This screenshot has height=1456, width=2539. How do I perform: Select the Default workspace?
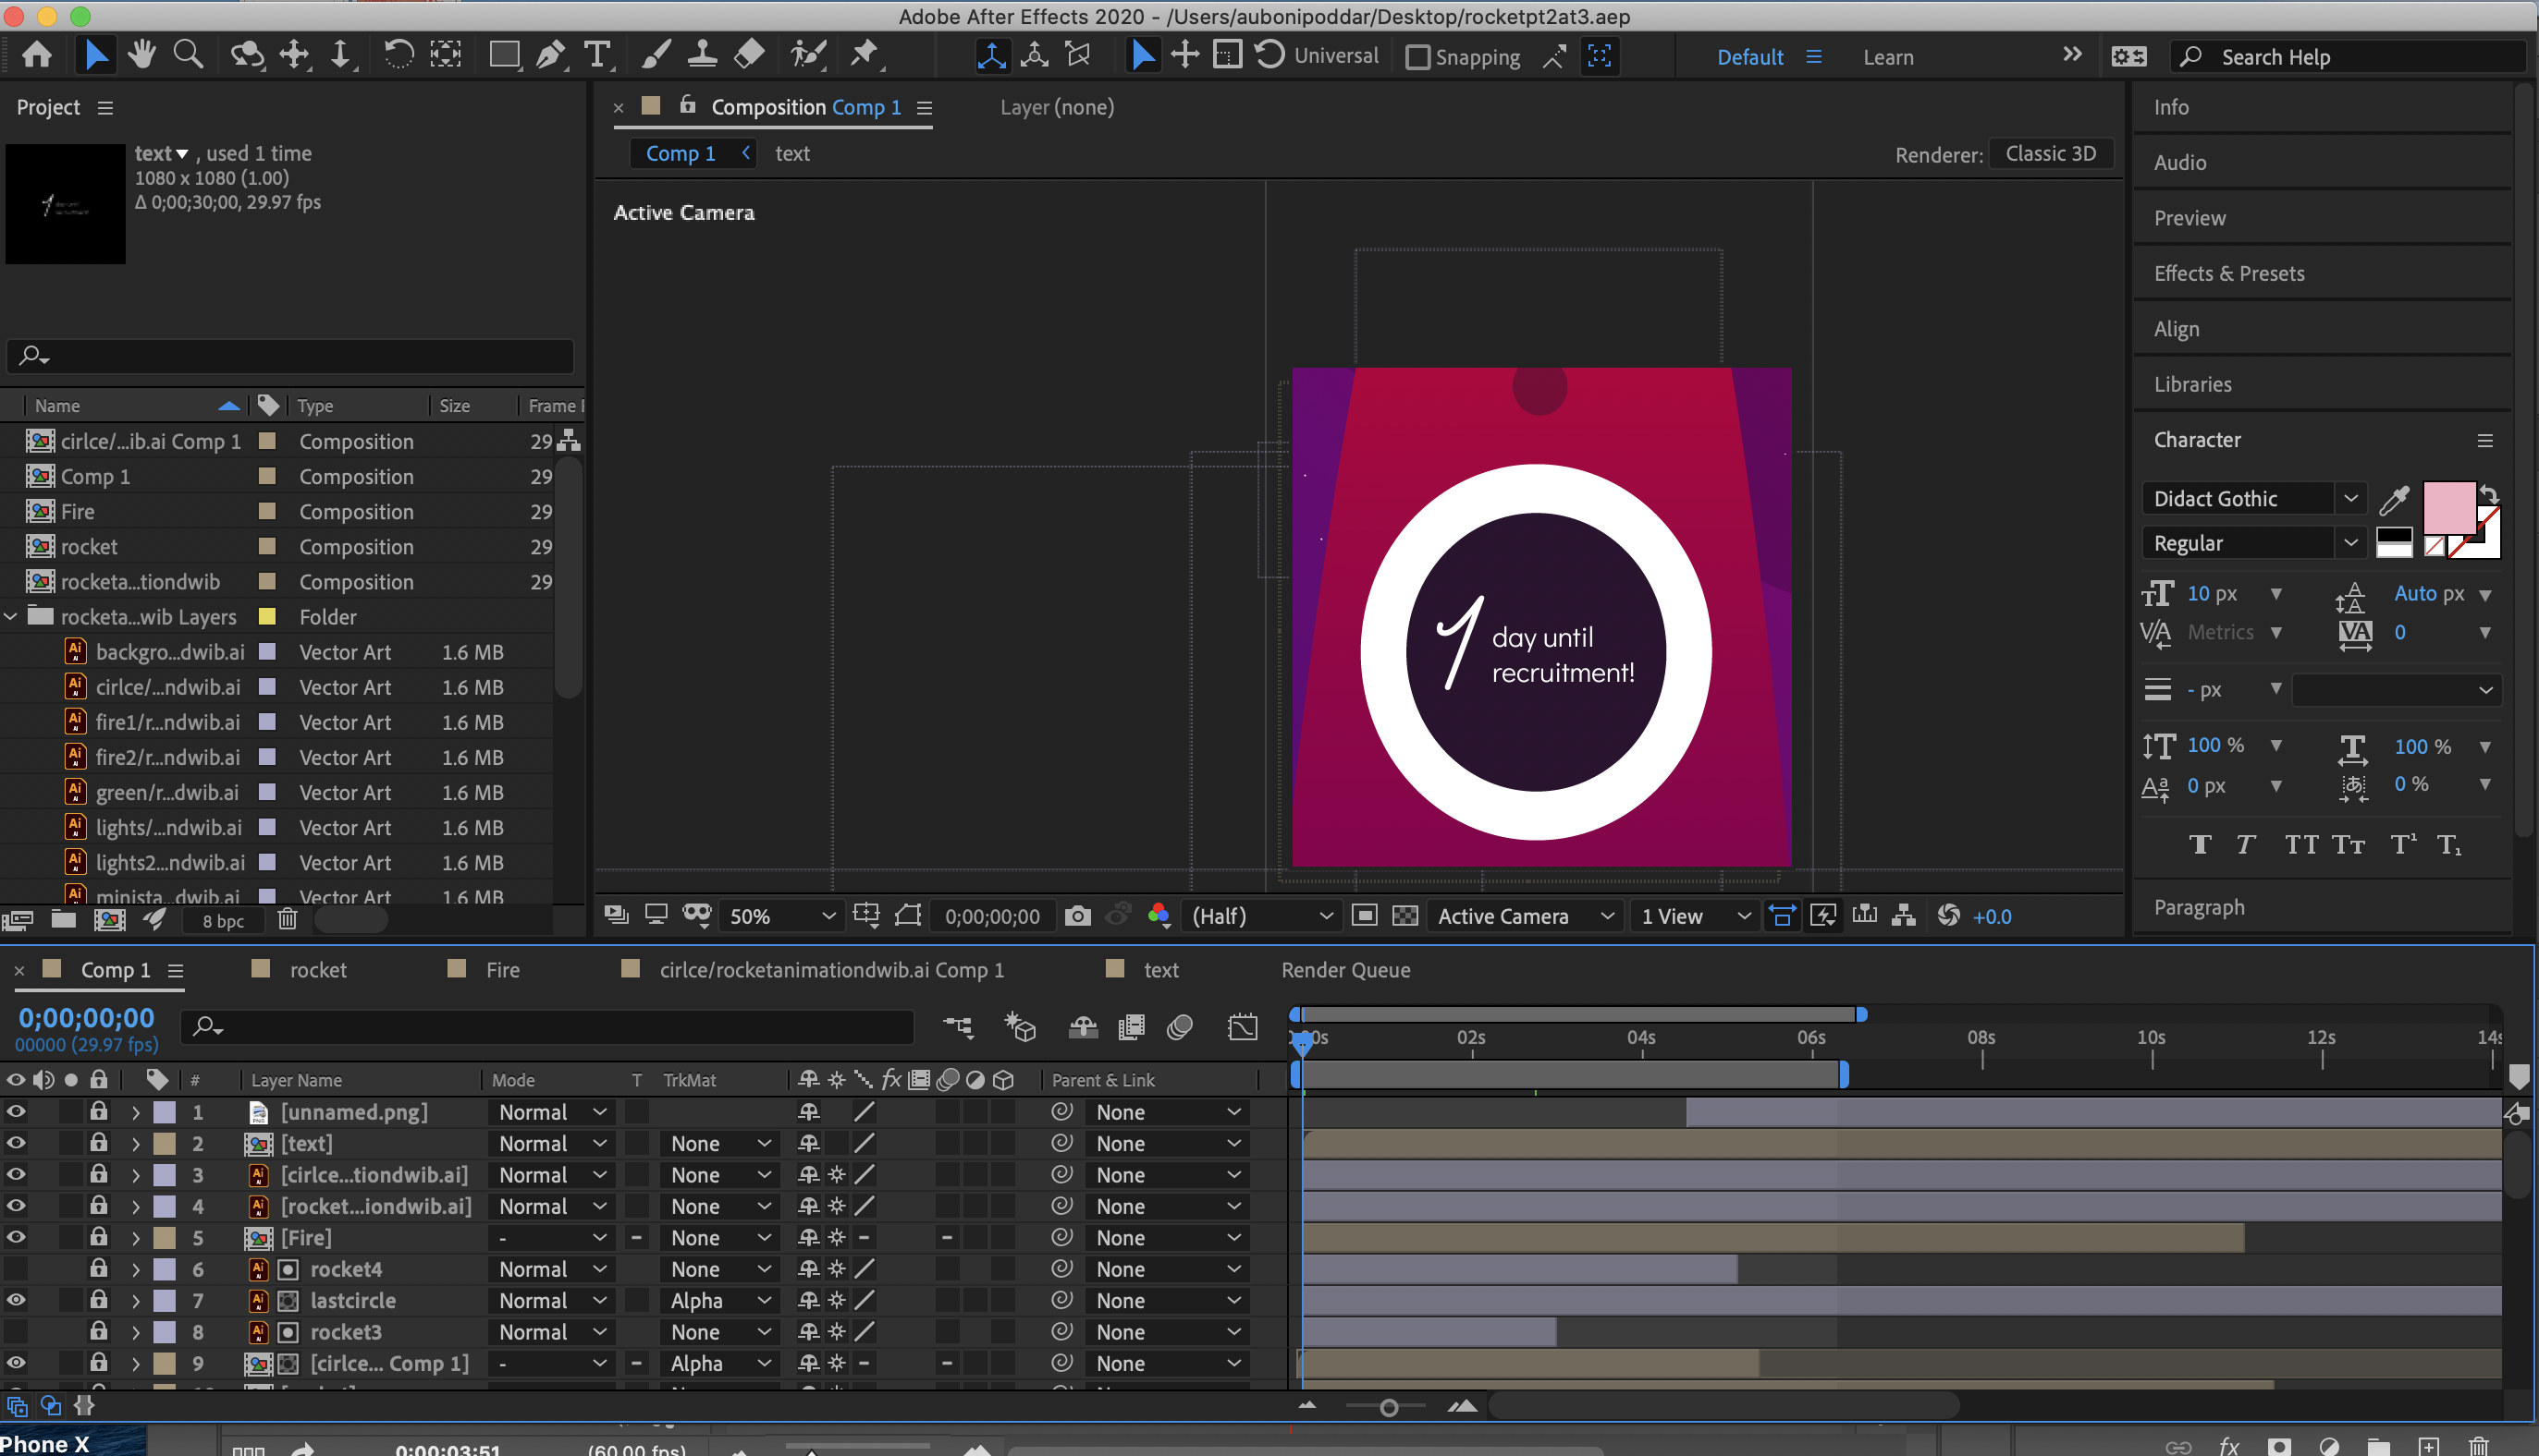[1749, 57]
